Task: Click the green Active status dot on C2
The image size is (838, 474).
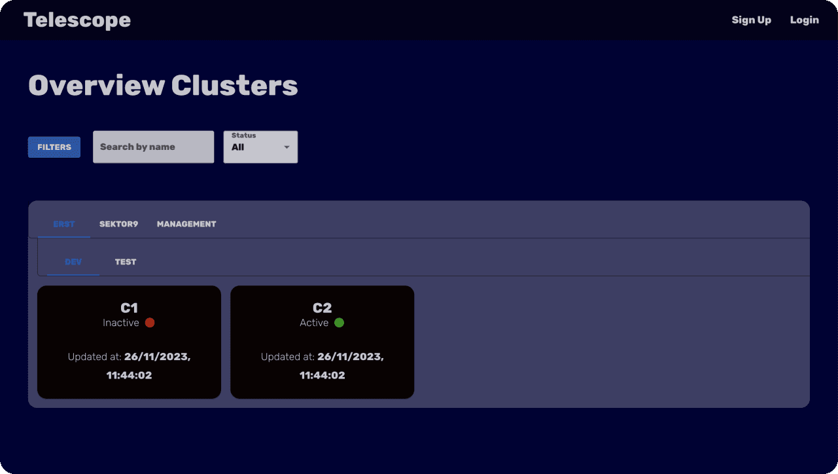Action: (x=339, y=323)
